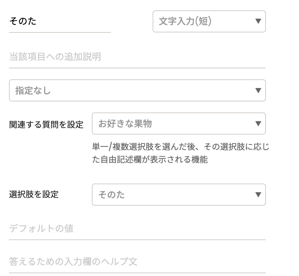
Task: Click the arrow icon of 文字入力(短) dropdown
Action: click(258, 21)
